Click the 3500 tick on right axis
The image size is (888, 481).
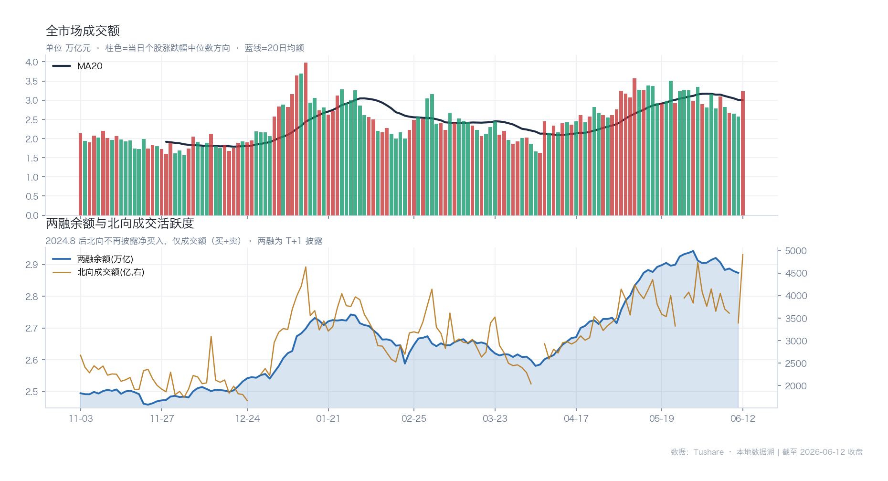796,319
